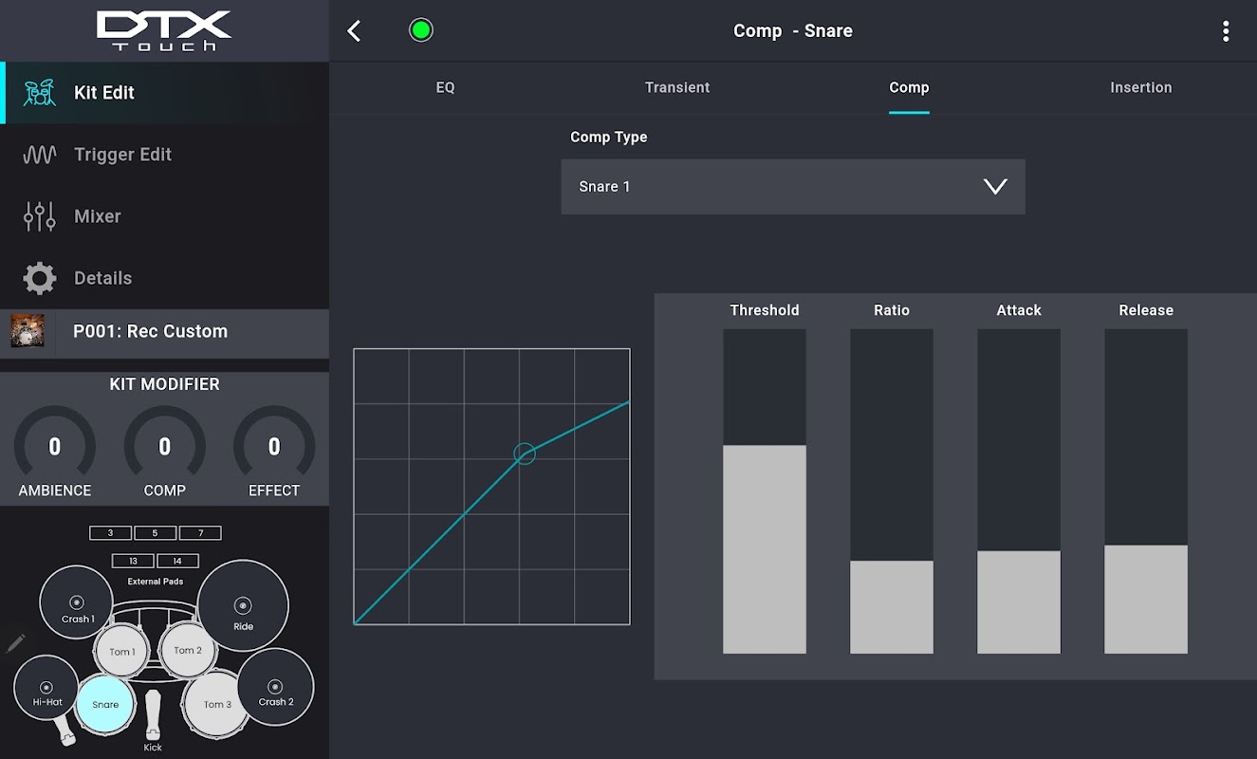This screenshot has width=1257, height=759.
Task: Toggle the Tom 3 pad
Action: point(217,704)
